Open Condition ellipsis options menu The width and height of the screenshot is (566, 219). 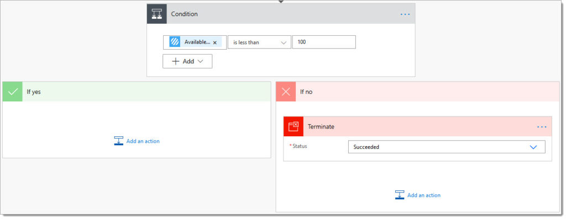[405, 14]
